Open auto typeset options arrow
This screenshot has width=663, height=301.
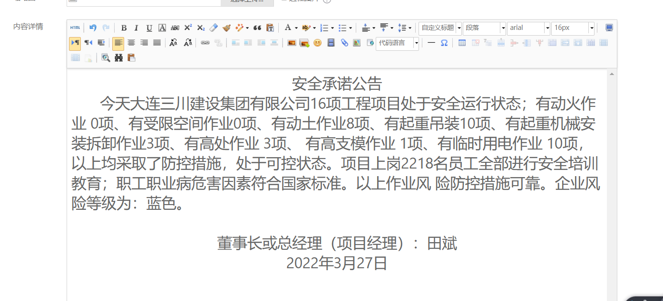click(247, 28)
